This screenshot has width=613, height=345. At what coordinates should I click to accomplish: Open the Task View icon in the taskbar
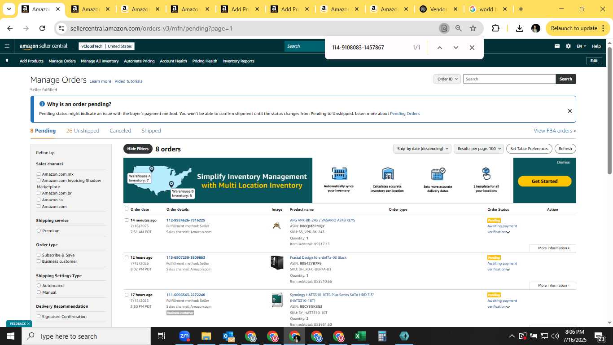162,336
